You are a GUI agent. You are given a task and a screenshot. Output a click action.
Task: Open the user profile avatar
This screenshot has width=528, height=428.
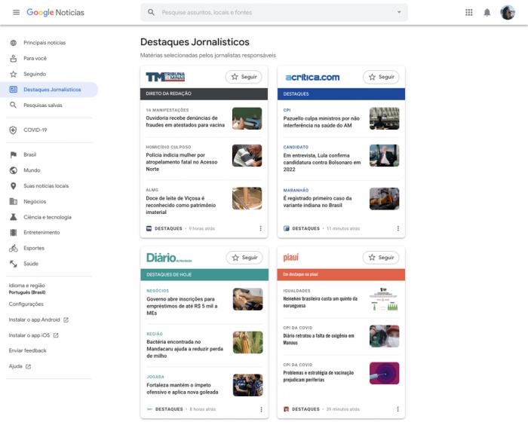pyautogui.click(x=508, y=13)
